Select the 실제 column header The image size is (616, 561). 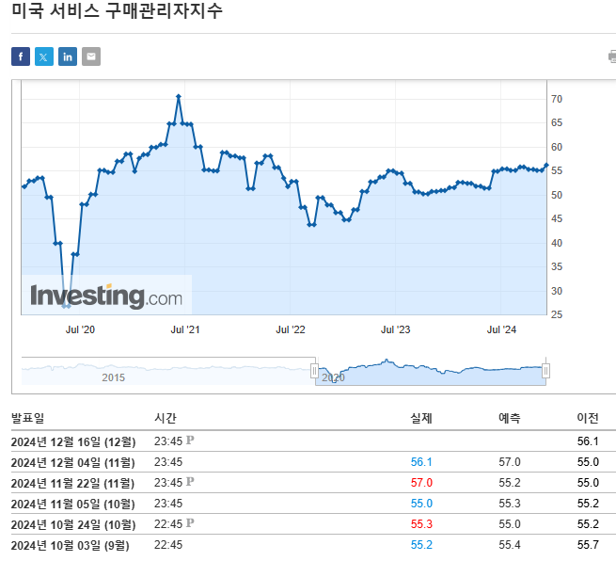(421, 418)
